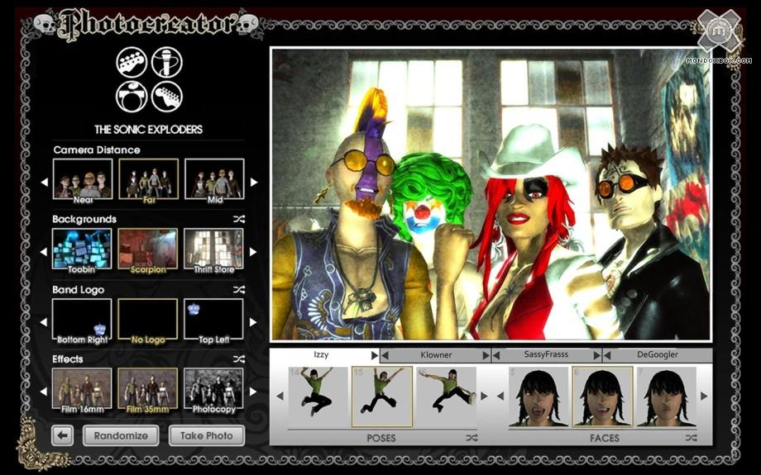Image resolution: width=761 pixels, height=475 pixels.
Task: Click the six-string guitar headstock icon
Action: [167, 97]
